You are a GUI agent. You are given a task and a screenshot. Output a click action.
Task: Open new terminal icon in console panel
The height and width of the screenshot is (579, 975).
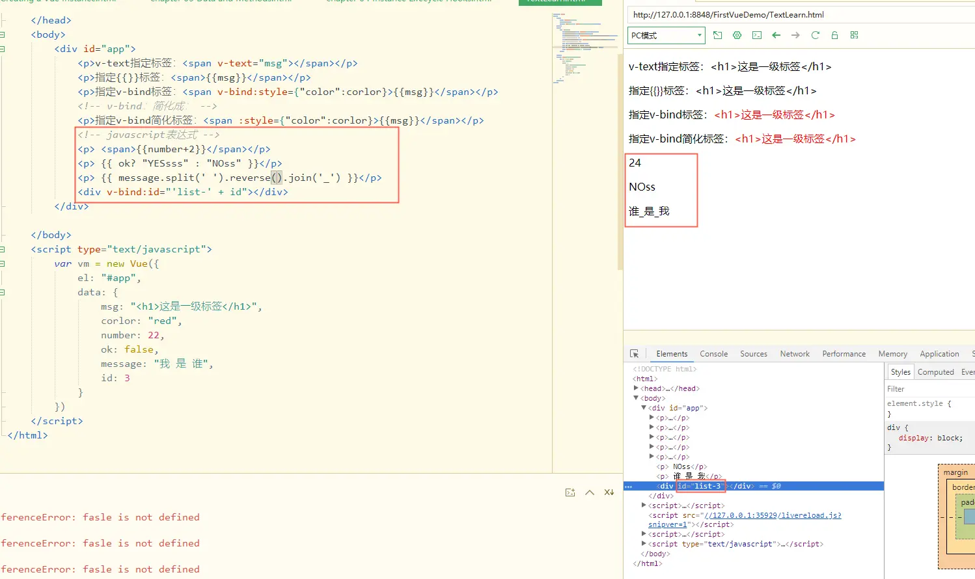click(x=570, y=492)
